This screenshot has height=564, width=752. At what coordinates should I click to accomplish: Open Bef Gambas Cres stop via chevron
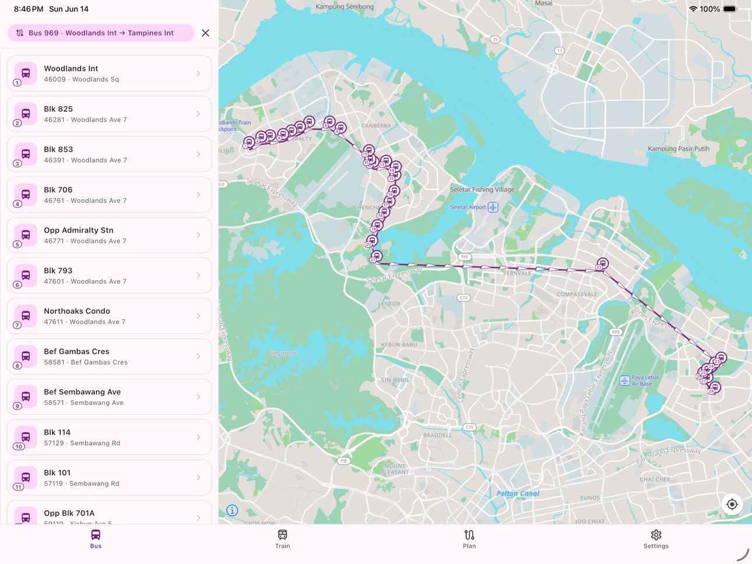[198, 356]
